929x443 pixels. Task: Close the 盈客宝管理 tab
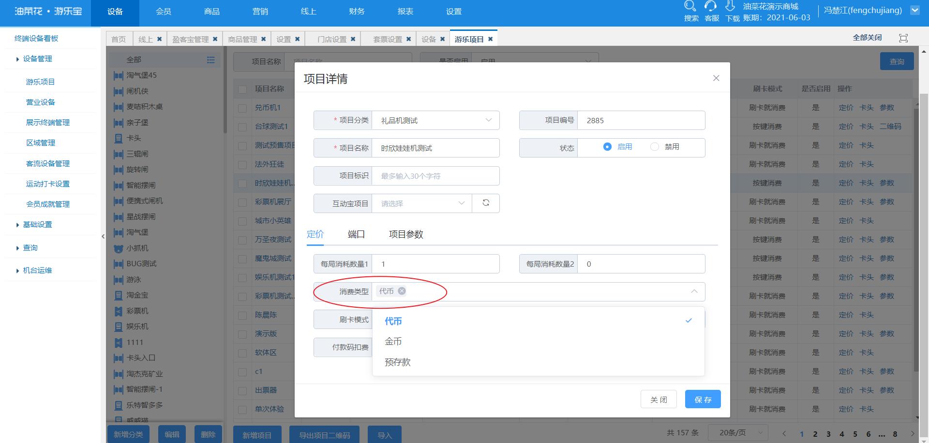click(215, 39)
